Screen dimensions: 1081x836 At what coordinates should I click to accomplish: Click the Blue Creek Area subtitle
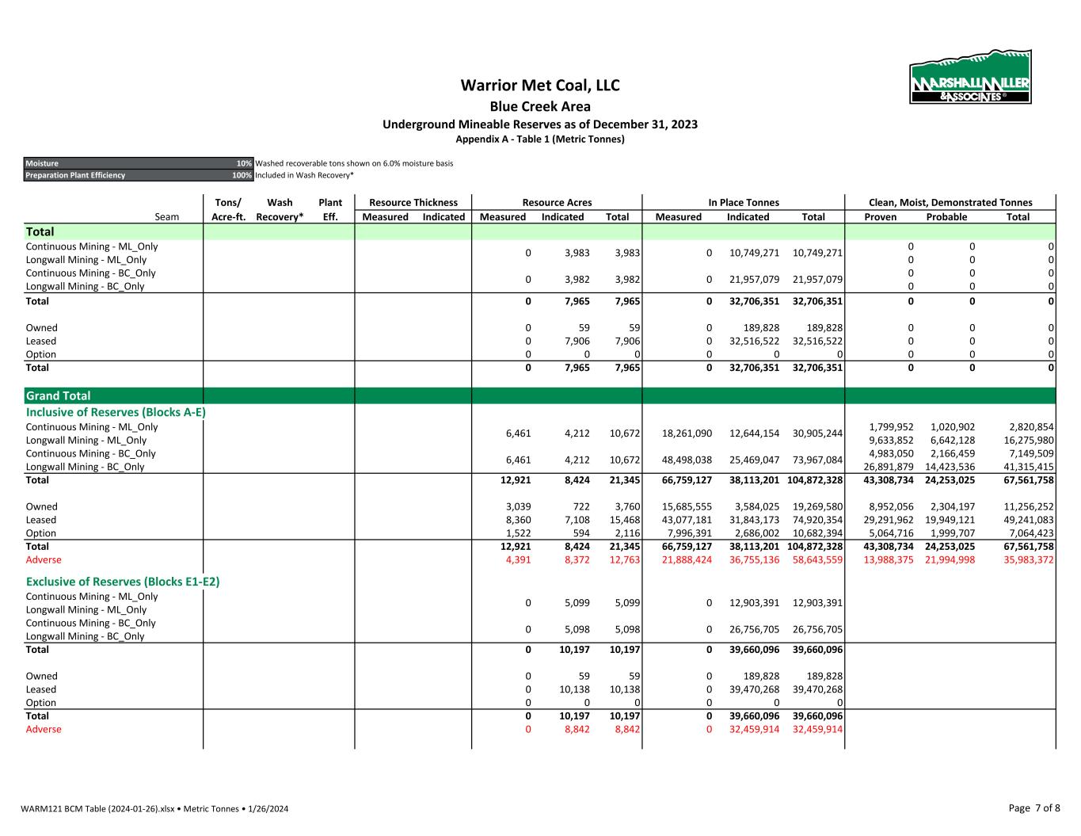pyautogui.click(x=540, y=106)
